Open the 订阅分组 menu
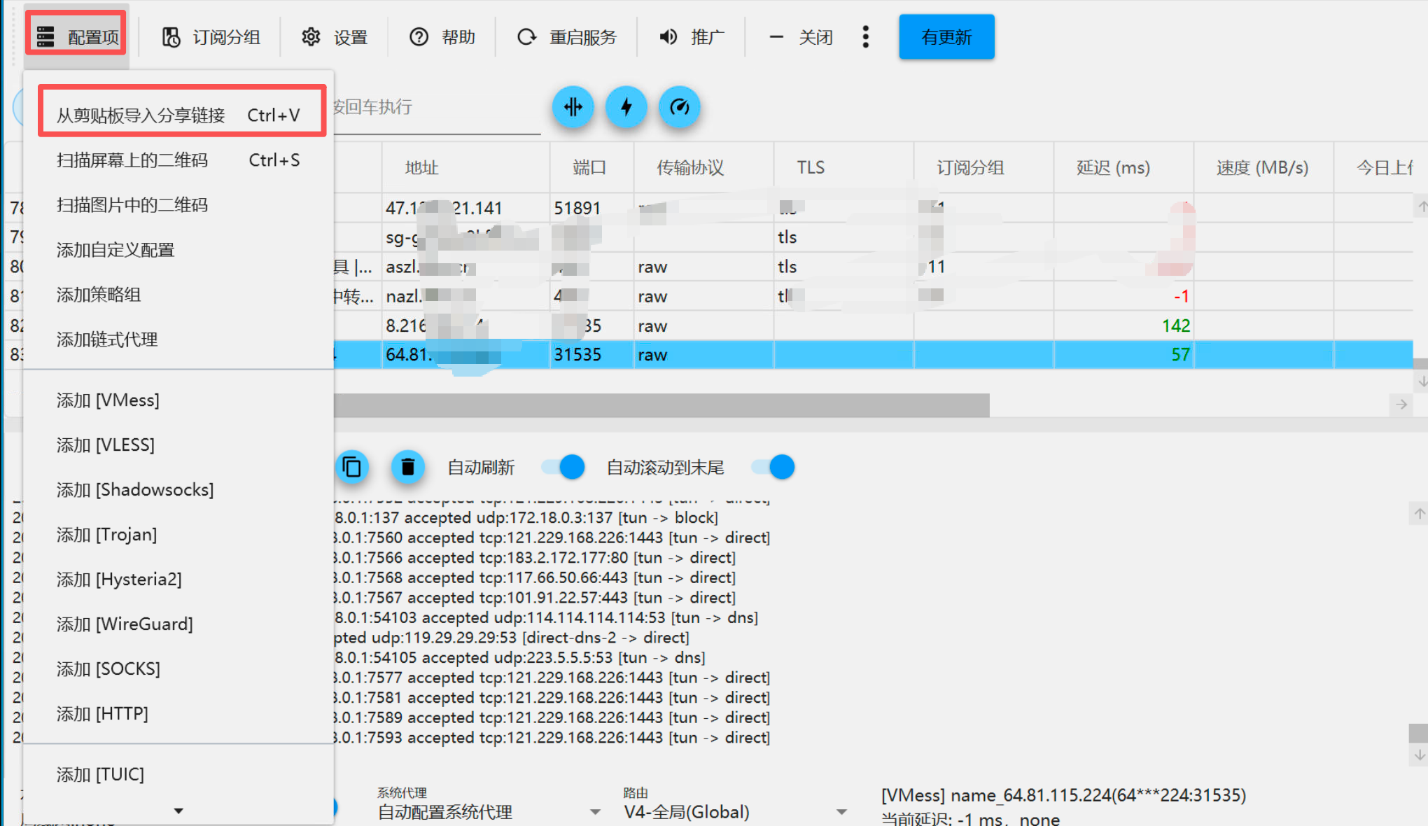Viewport: 1428px width, 826px height. (x=211, y=37)
